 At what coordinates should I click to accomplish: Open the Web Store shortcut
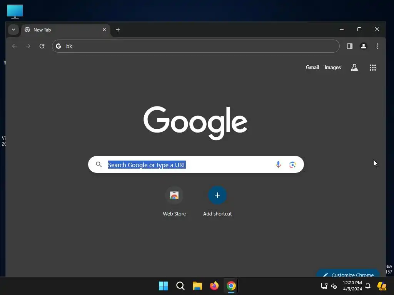(174, 201)
